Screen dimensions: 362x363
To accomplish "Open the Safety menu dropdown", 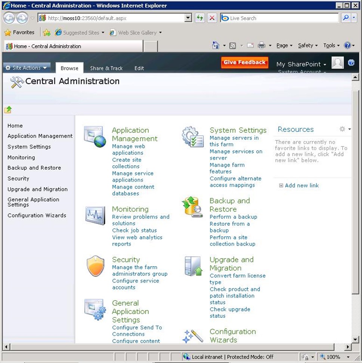I will pos(307,46).
